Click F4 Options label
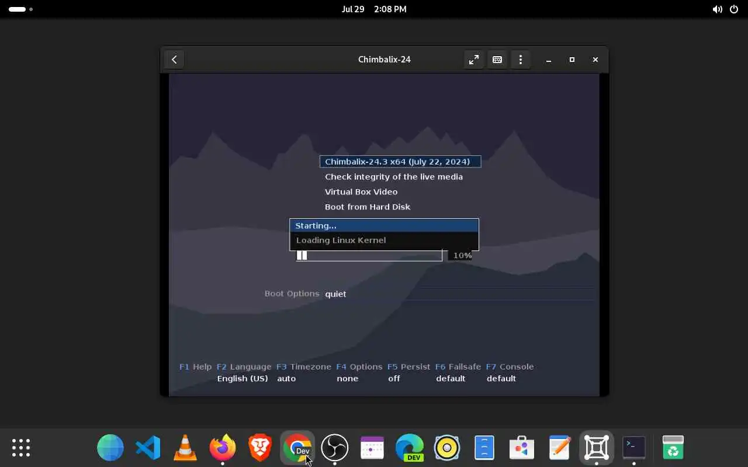Screen dimensions: 748x467 pos(359,367)
